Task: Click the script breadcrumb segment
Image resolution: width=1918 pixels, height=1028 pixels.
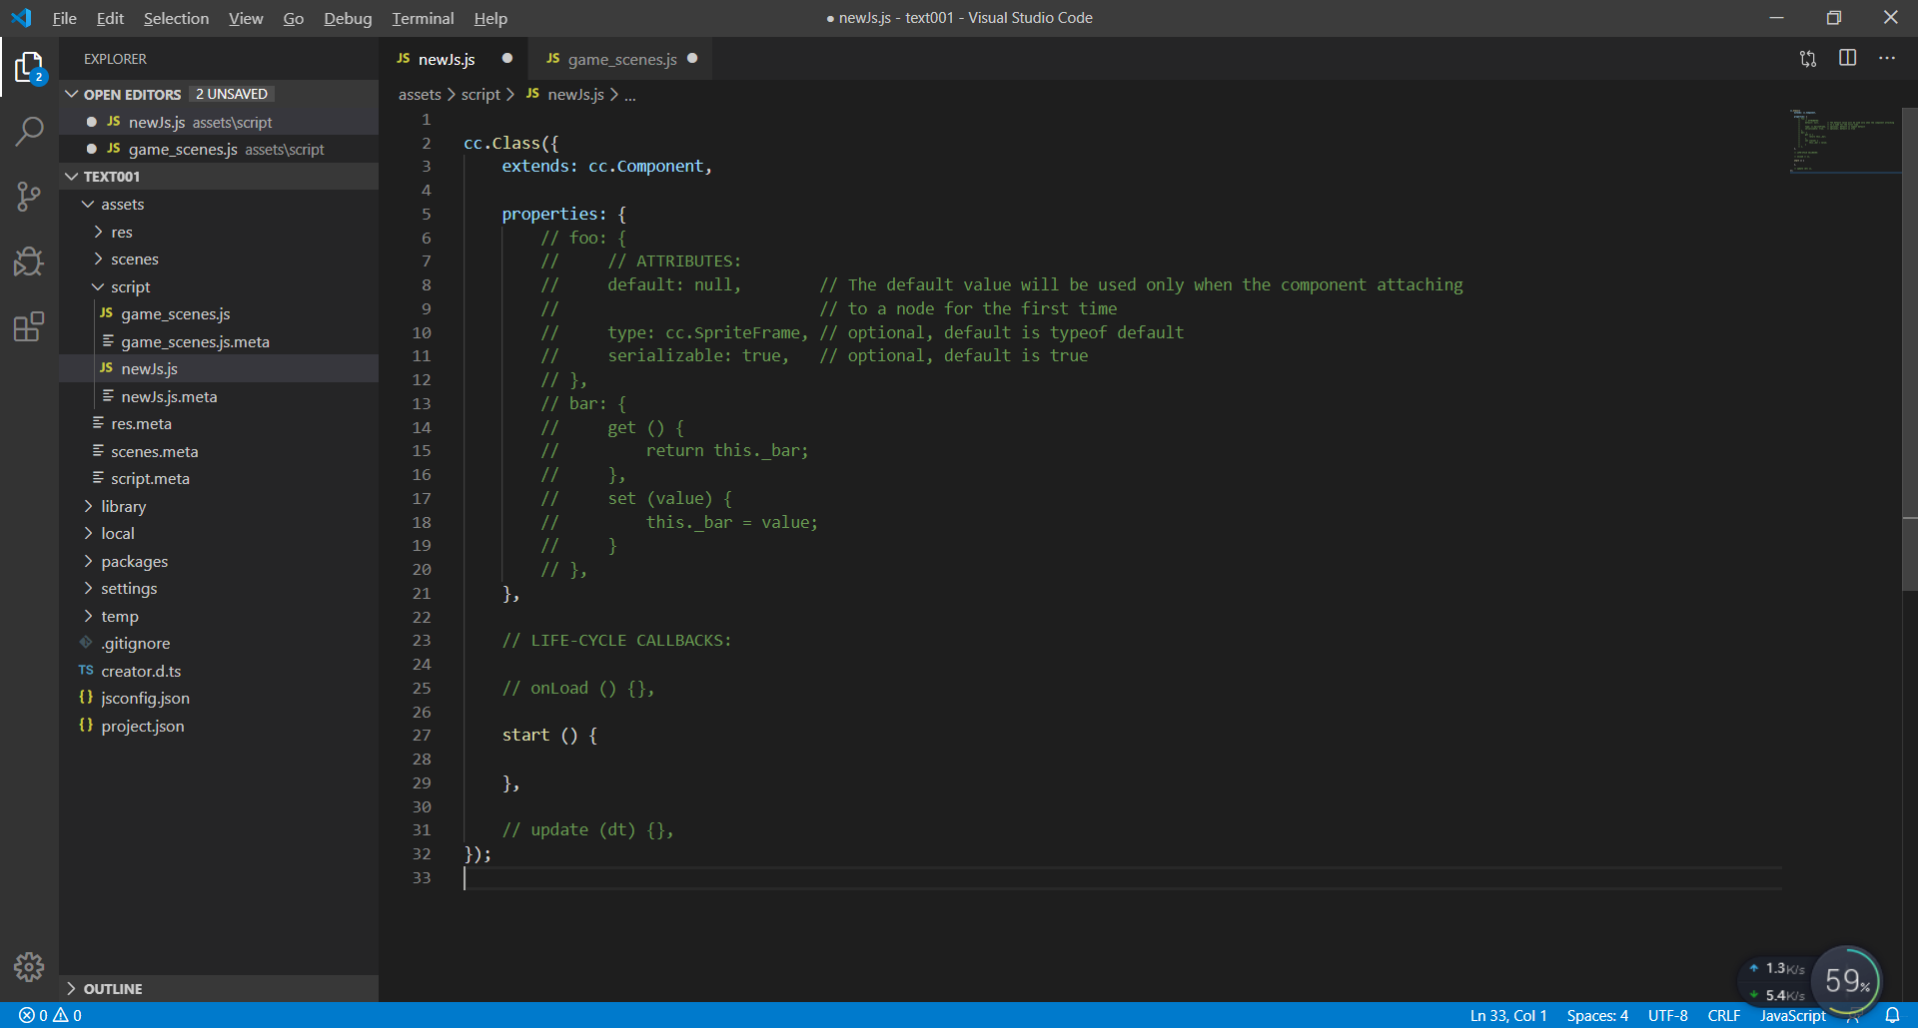Action: coord(480,94)
